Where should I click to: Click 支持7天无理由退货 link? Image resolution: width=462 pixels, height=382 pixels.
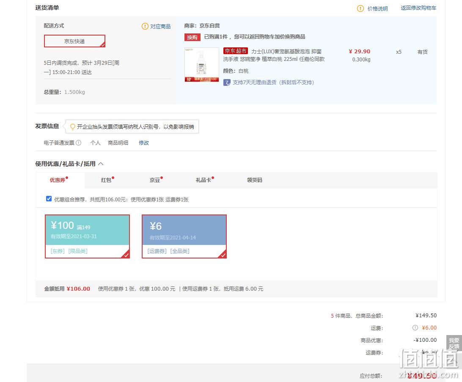(x=273, y=82)
